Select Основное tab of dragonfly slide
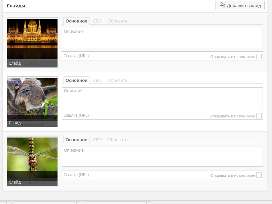 tap(76, 140)
